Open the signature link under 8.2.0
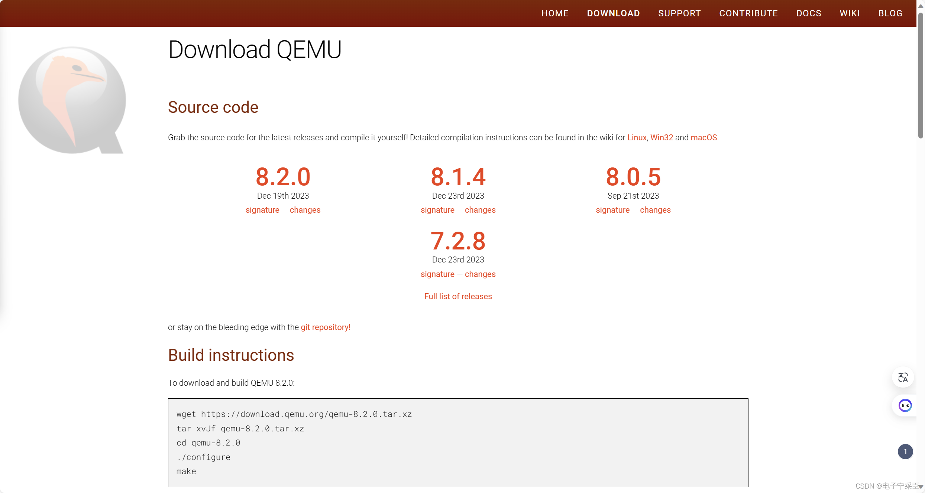The width and height of the screenshot is (925, 493). (x=262, y=210)
